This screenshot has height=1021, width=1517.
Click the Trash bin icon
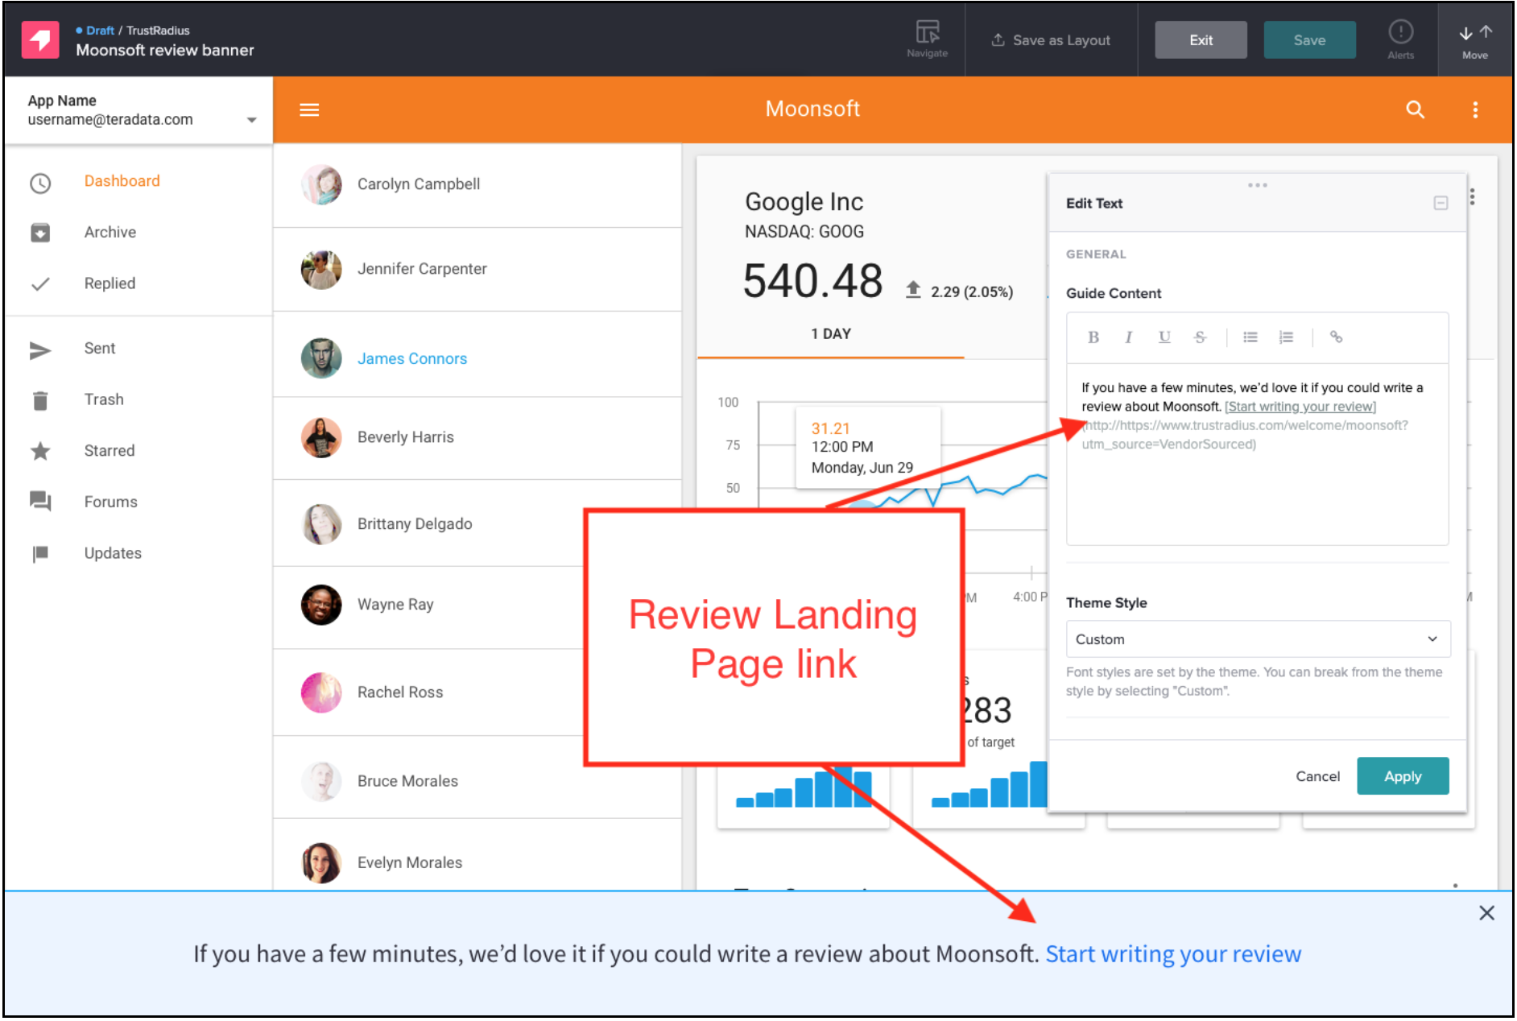pyautogui.click(x=40, y=400)
